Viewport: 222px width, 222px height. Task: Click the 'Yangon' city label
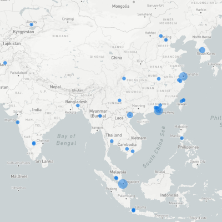97,128
